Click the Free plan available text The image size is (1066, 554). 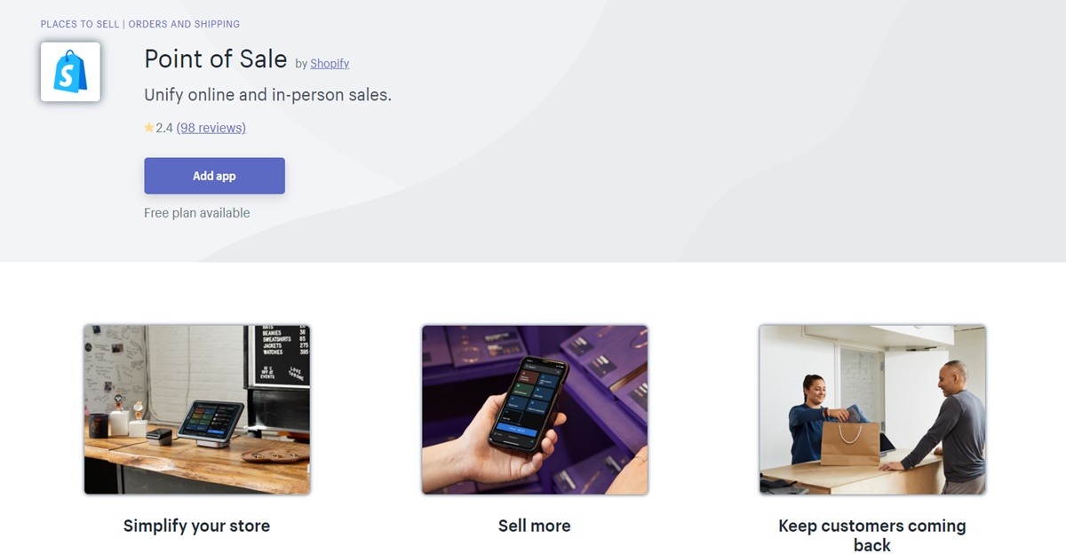coord(197,213)
